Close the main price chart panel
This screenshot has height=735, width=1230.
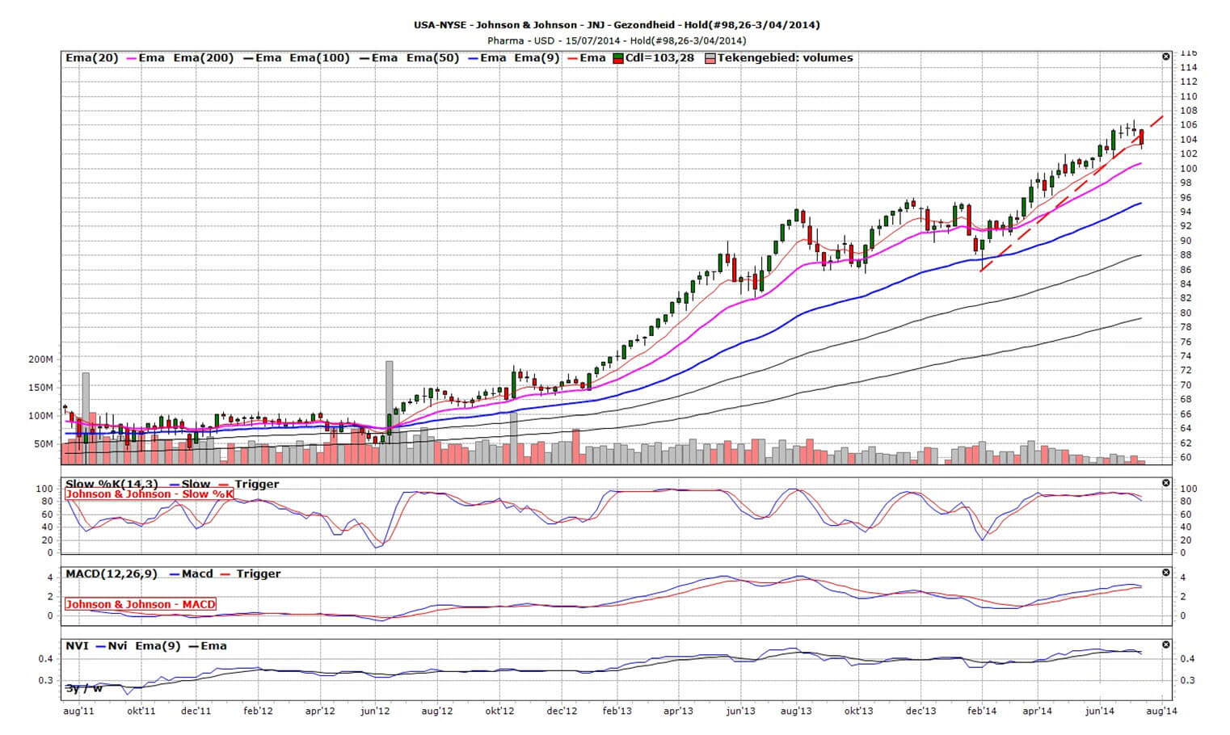[x=1165, y=57]
